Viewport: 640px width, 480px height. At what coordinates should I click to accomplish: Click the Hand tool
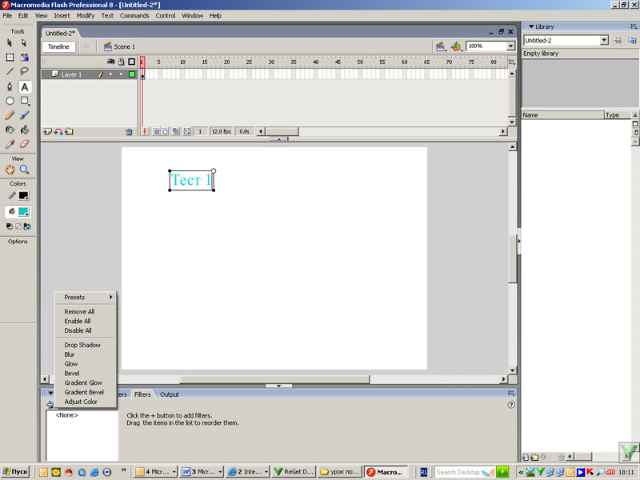(x=10, y=170)
